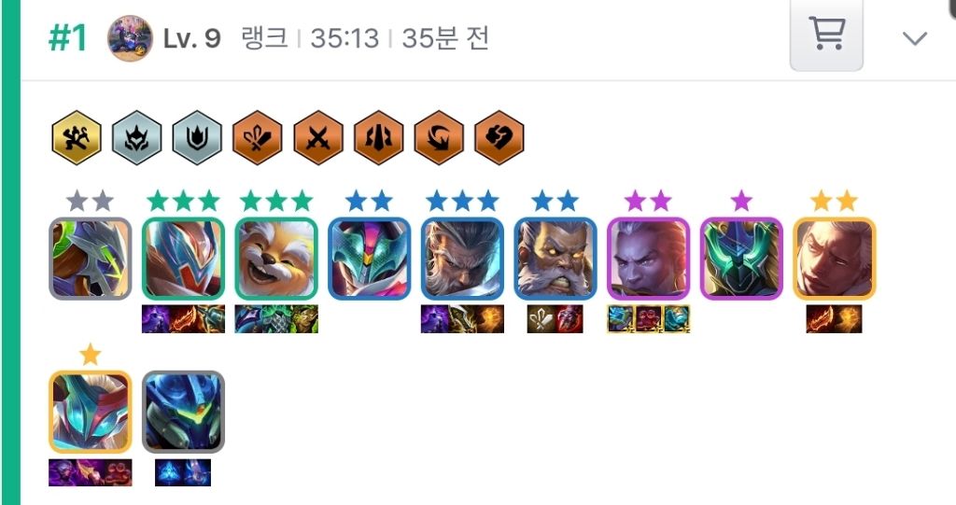Select the silver flame shield trait icon
Screen dimensions: 956x505
click(197, 137)
